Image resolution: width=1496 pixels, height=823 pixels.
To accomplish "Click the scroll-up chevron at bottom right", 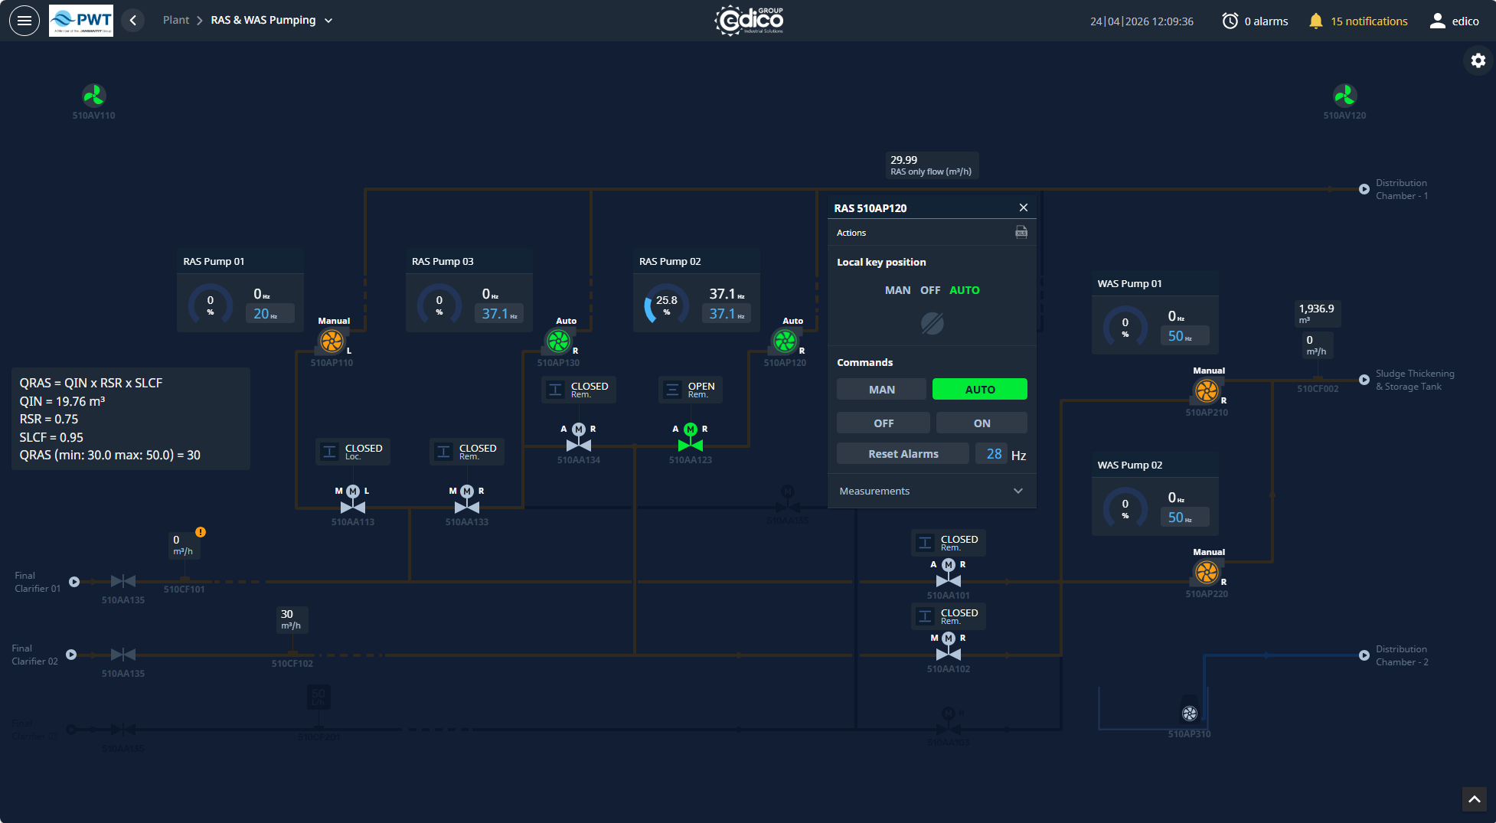I will pos(1474,799).
